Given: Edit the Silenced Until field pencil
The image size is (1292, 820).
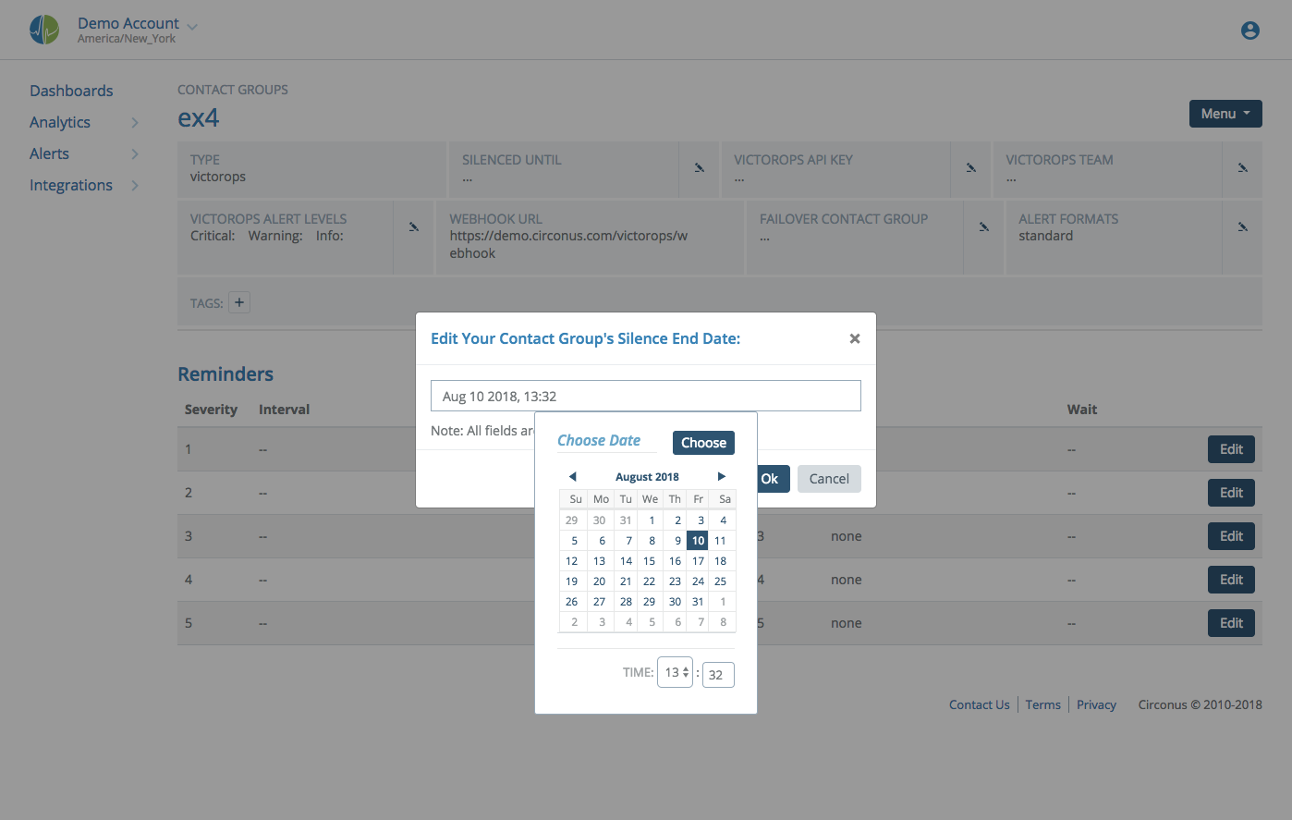Looking at the screenshot, I should [700, 168].
